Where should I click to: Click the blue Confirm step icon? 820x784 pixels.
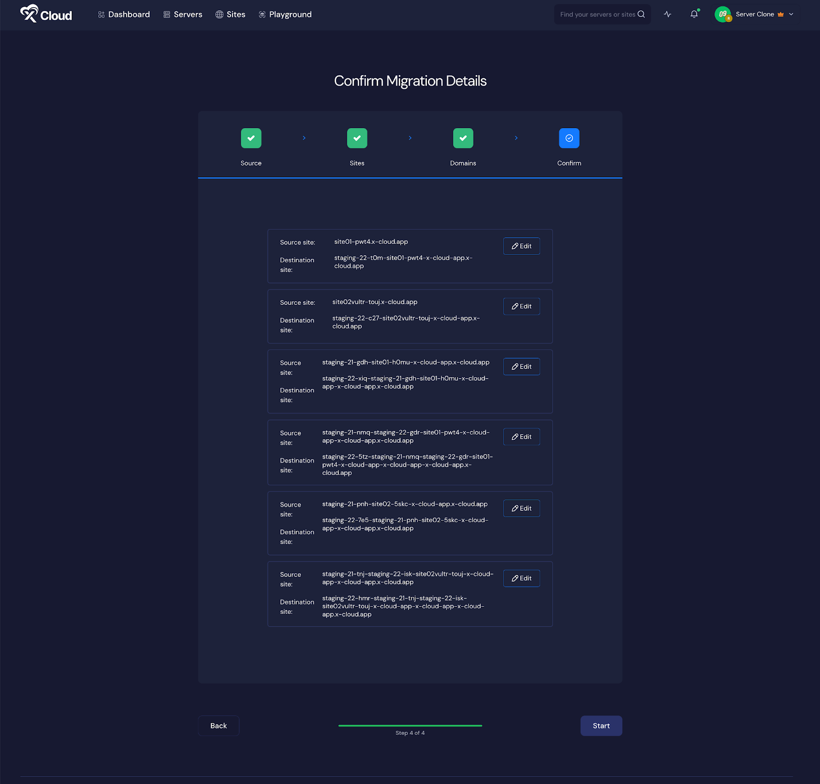(569, 138)
